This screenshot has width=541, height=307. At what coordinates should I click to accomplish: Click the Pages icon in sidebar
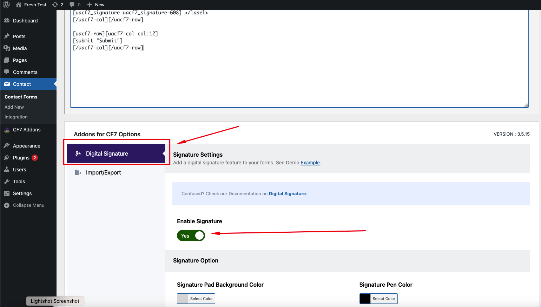[7, 60]
